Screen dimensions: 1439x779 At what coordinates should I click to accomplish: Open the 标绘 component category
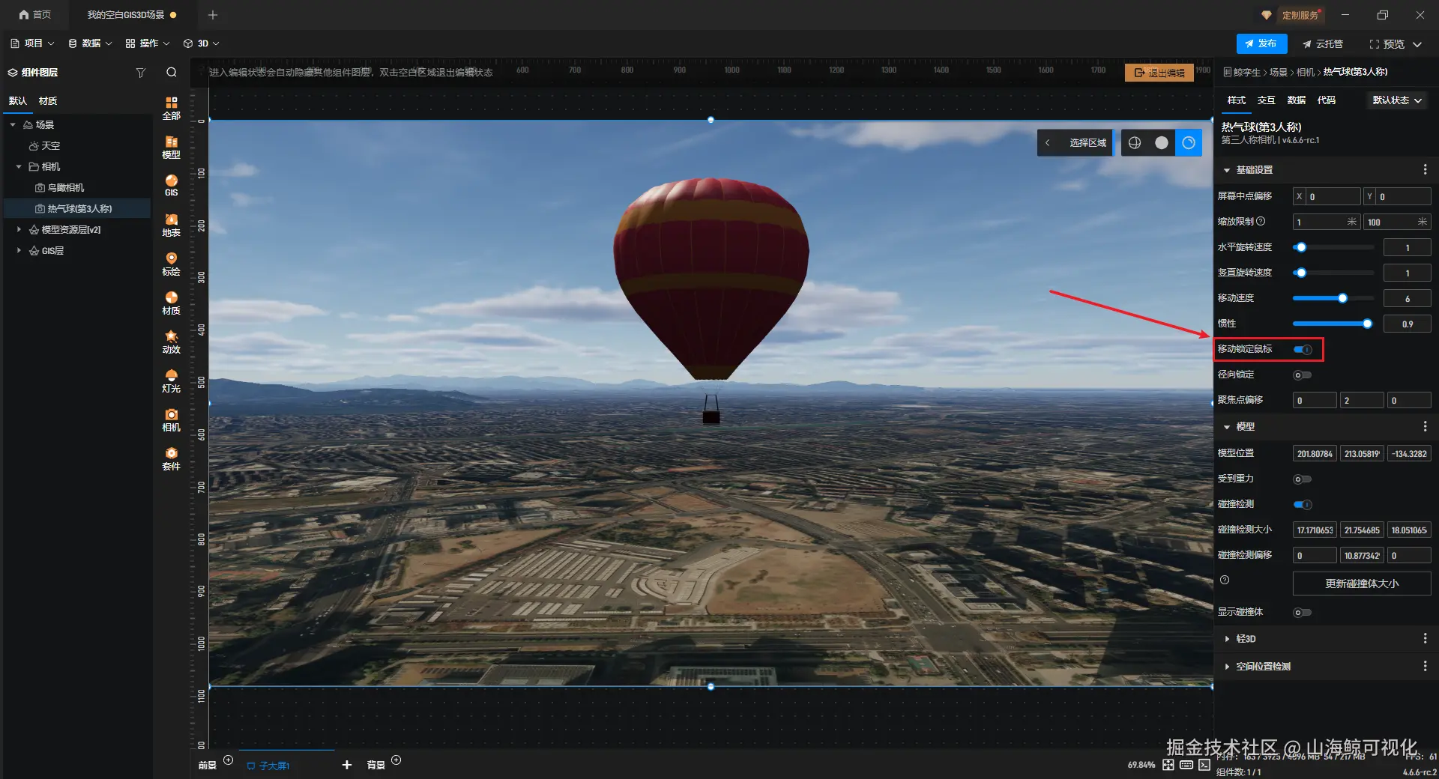(172, 264)
